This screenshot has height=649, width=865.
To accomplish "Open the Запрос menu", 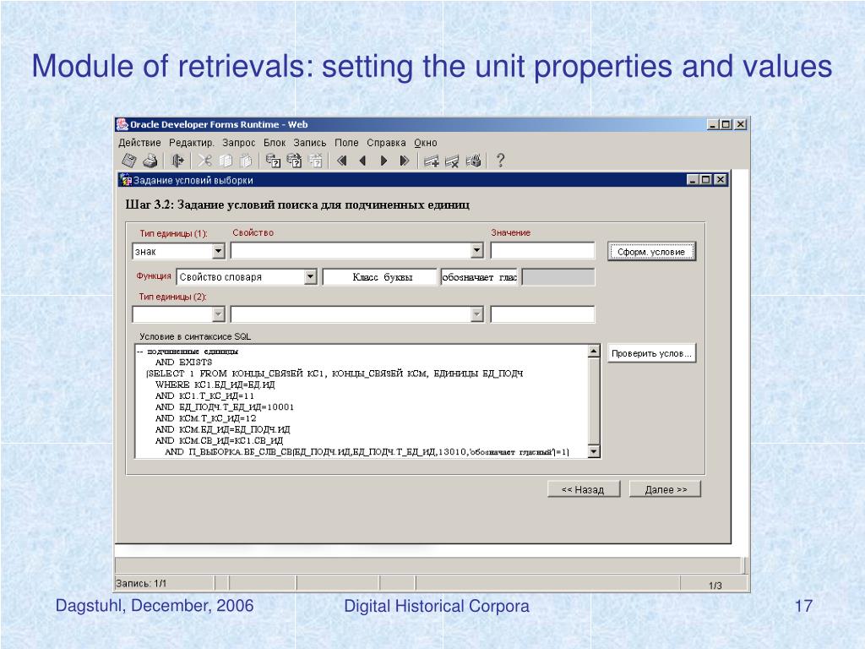I will click(239, 143).
